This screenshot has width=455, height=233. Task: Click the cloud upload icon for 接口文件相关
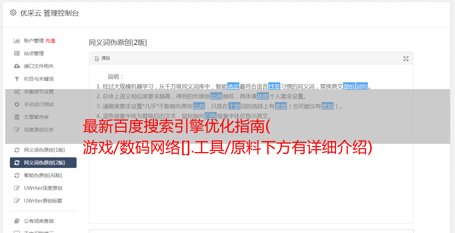[x=17, y=66]
